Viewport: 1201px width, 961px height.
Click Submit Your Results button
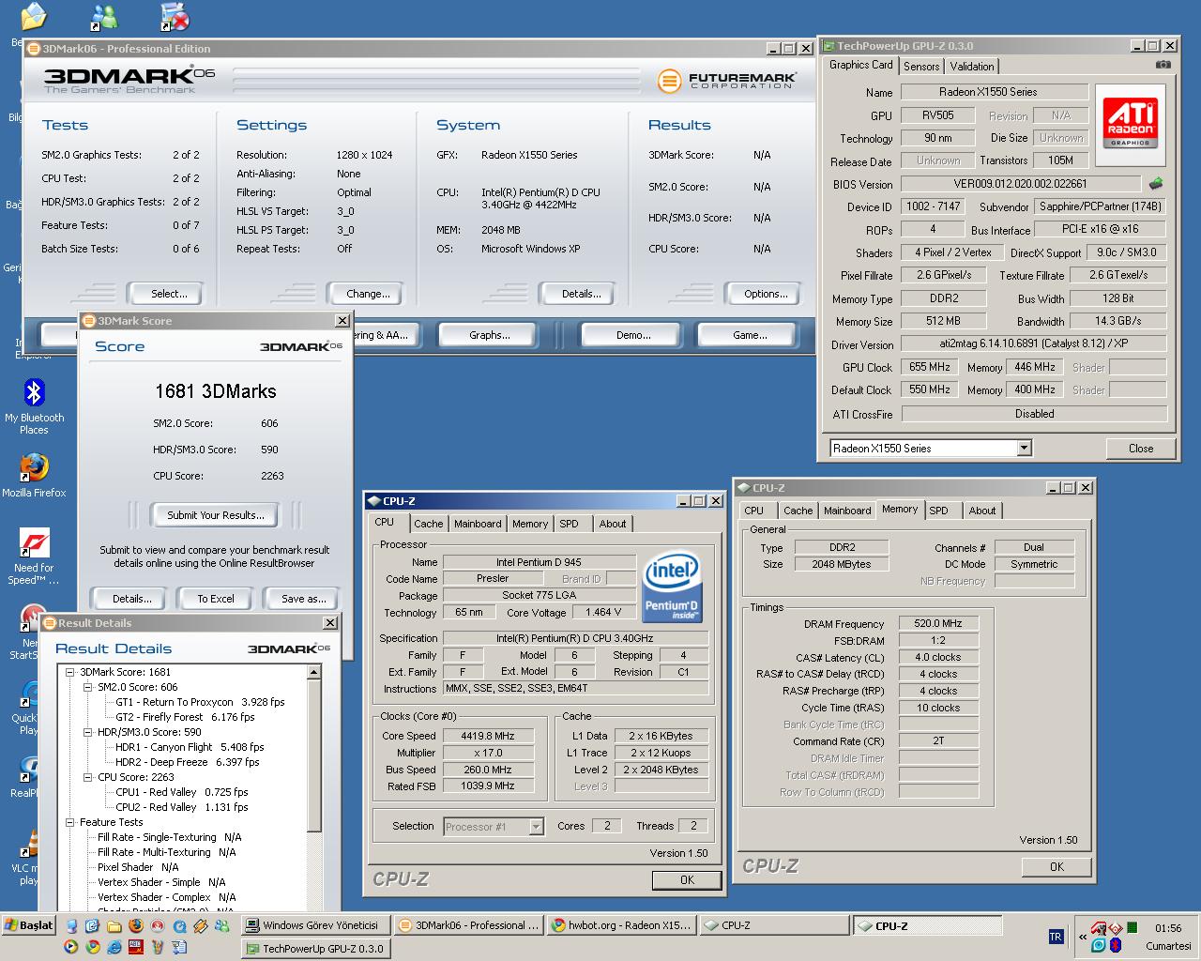(216, 515)
